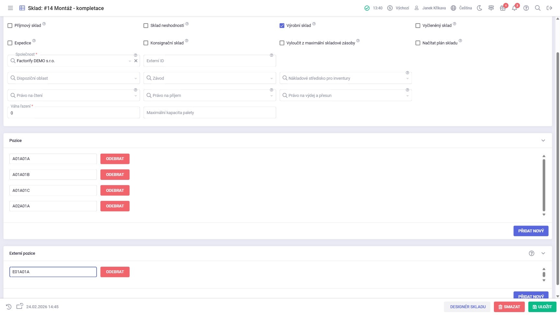Expand the Závod dropdown
Image resolution: width=560 pixels, height=315 pixels.
point(209,78)
